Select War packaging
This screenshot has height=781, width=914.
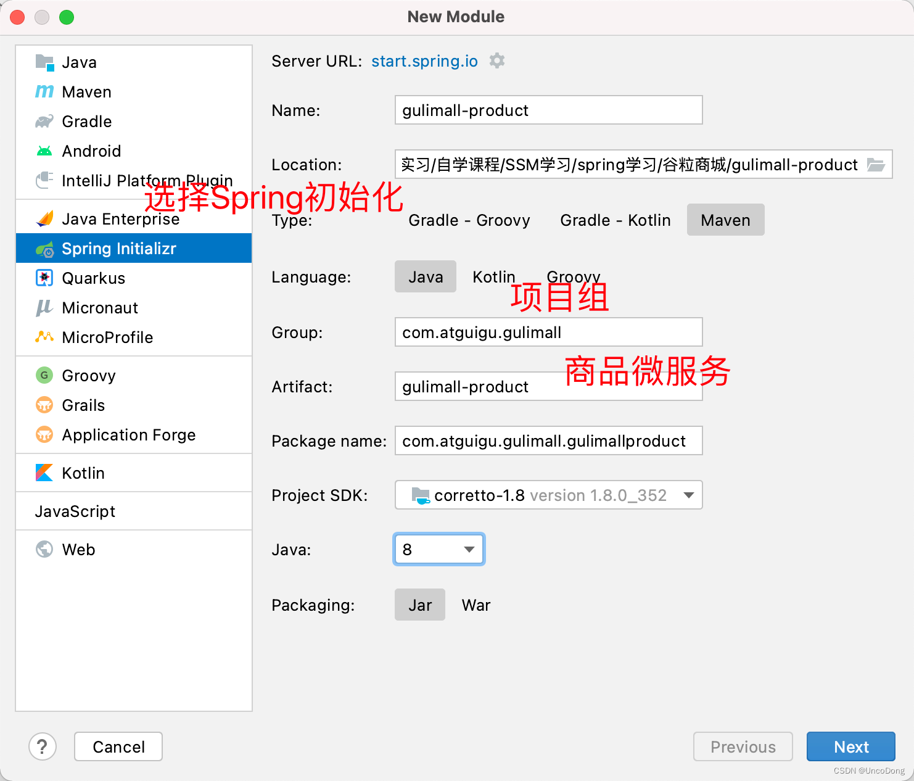[x=476, y=605]
